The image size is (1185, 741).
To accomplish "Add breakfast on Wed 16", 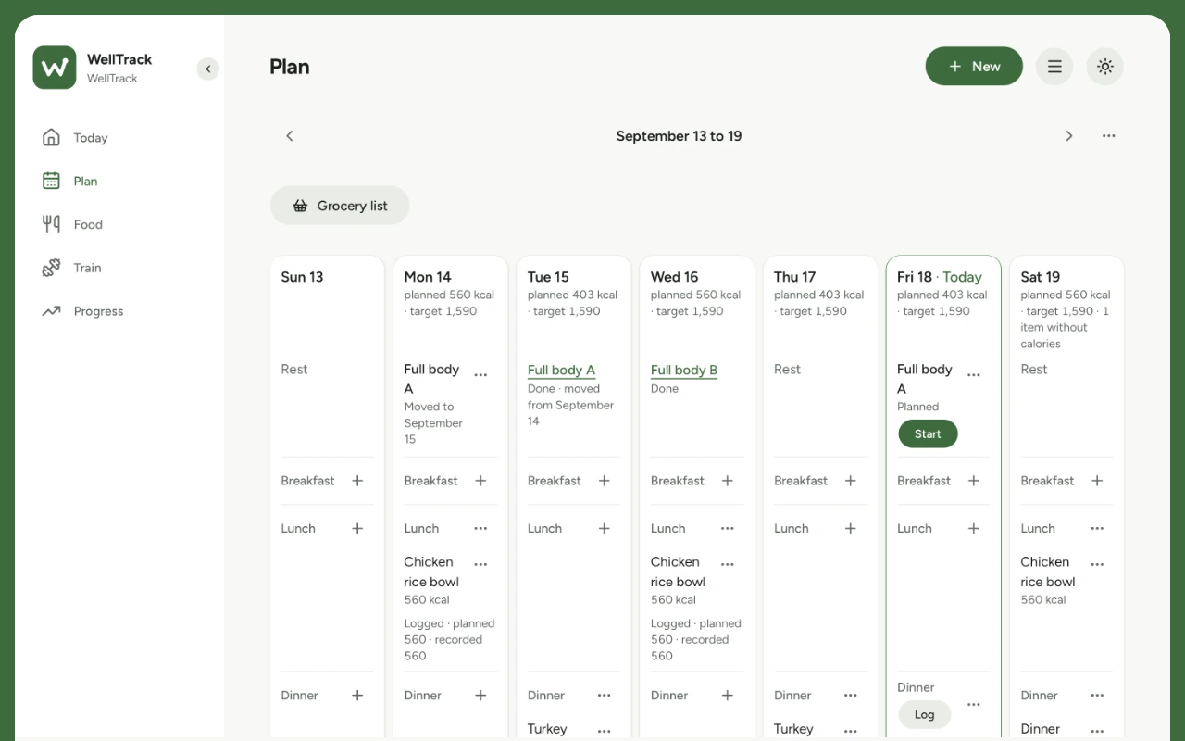I will (x=727, y=481).
